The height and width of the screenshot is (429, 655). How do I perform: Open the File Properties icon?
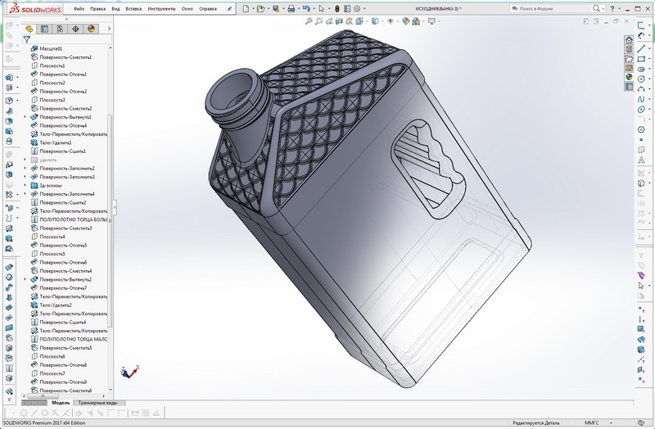click(x=347, y=8)
